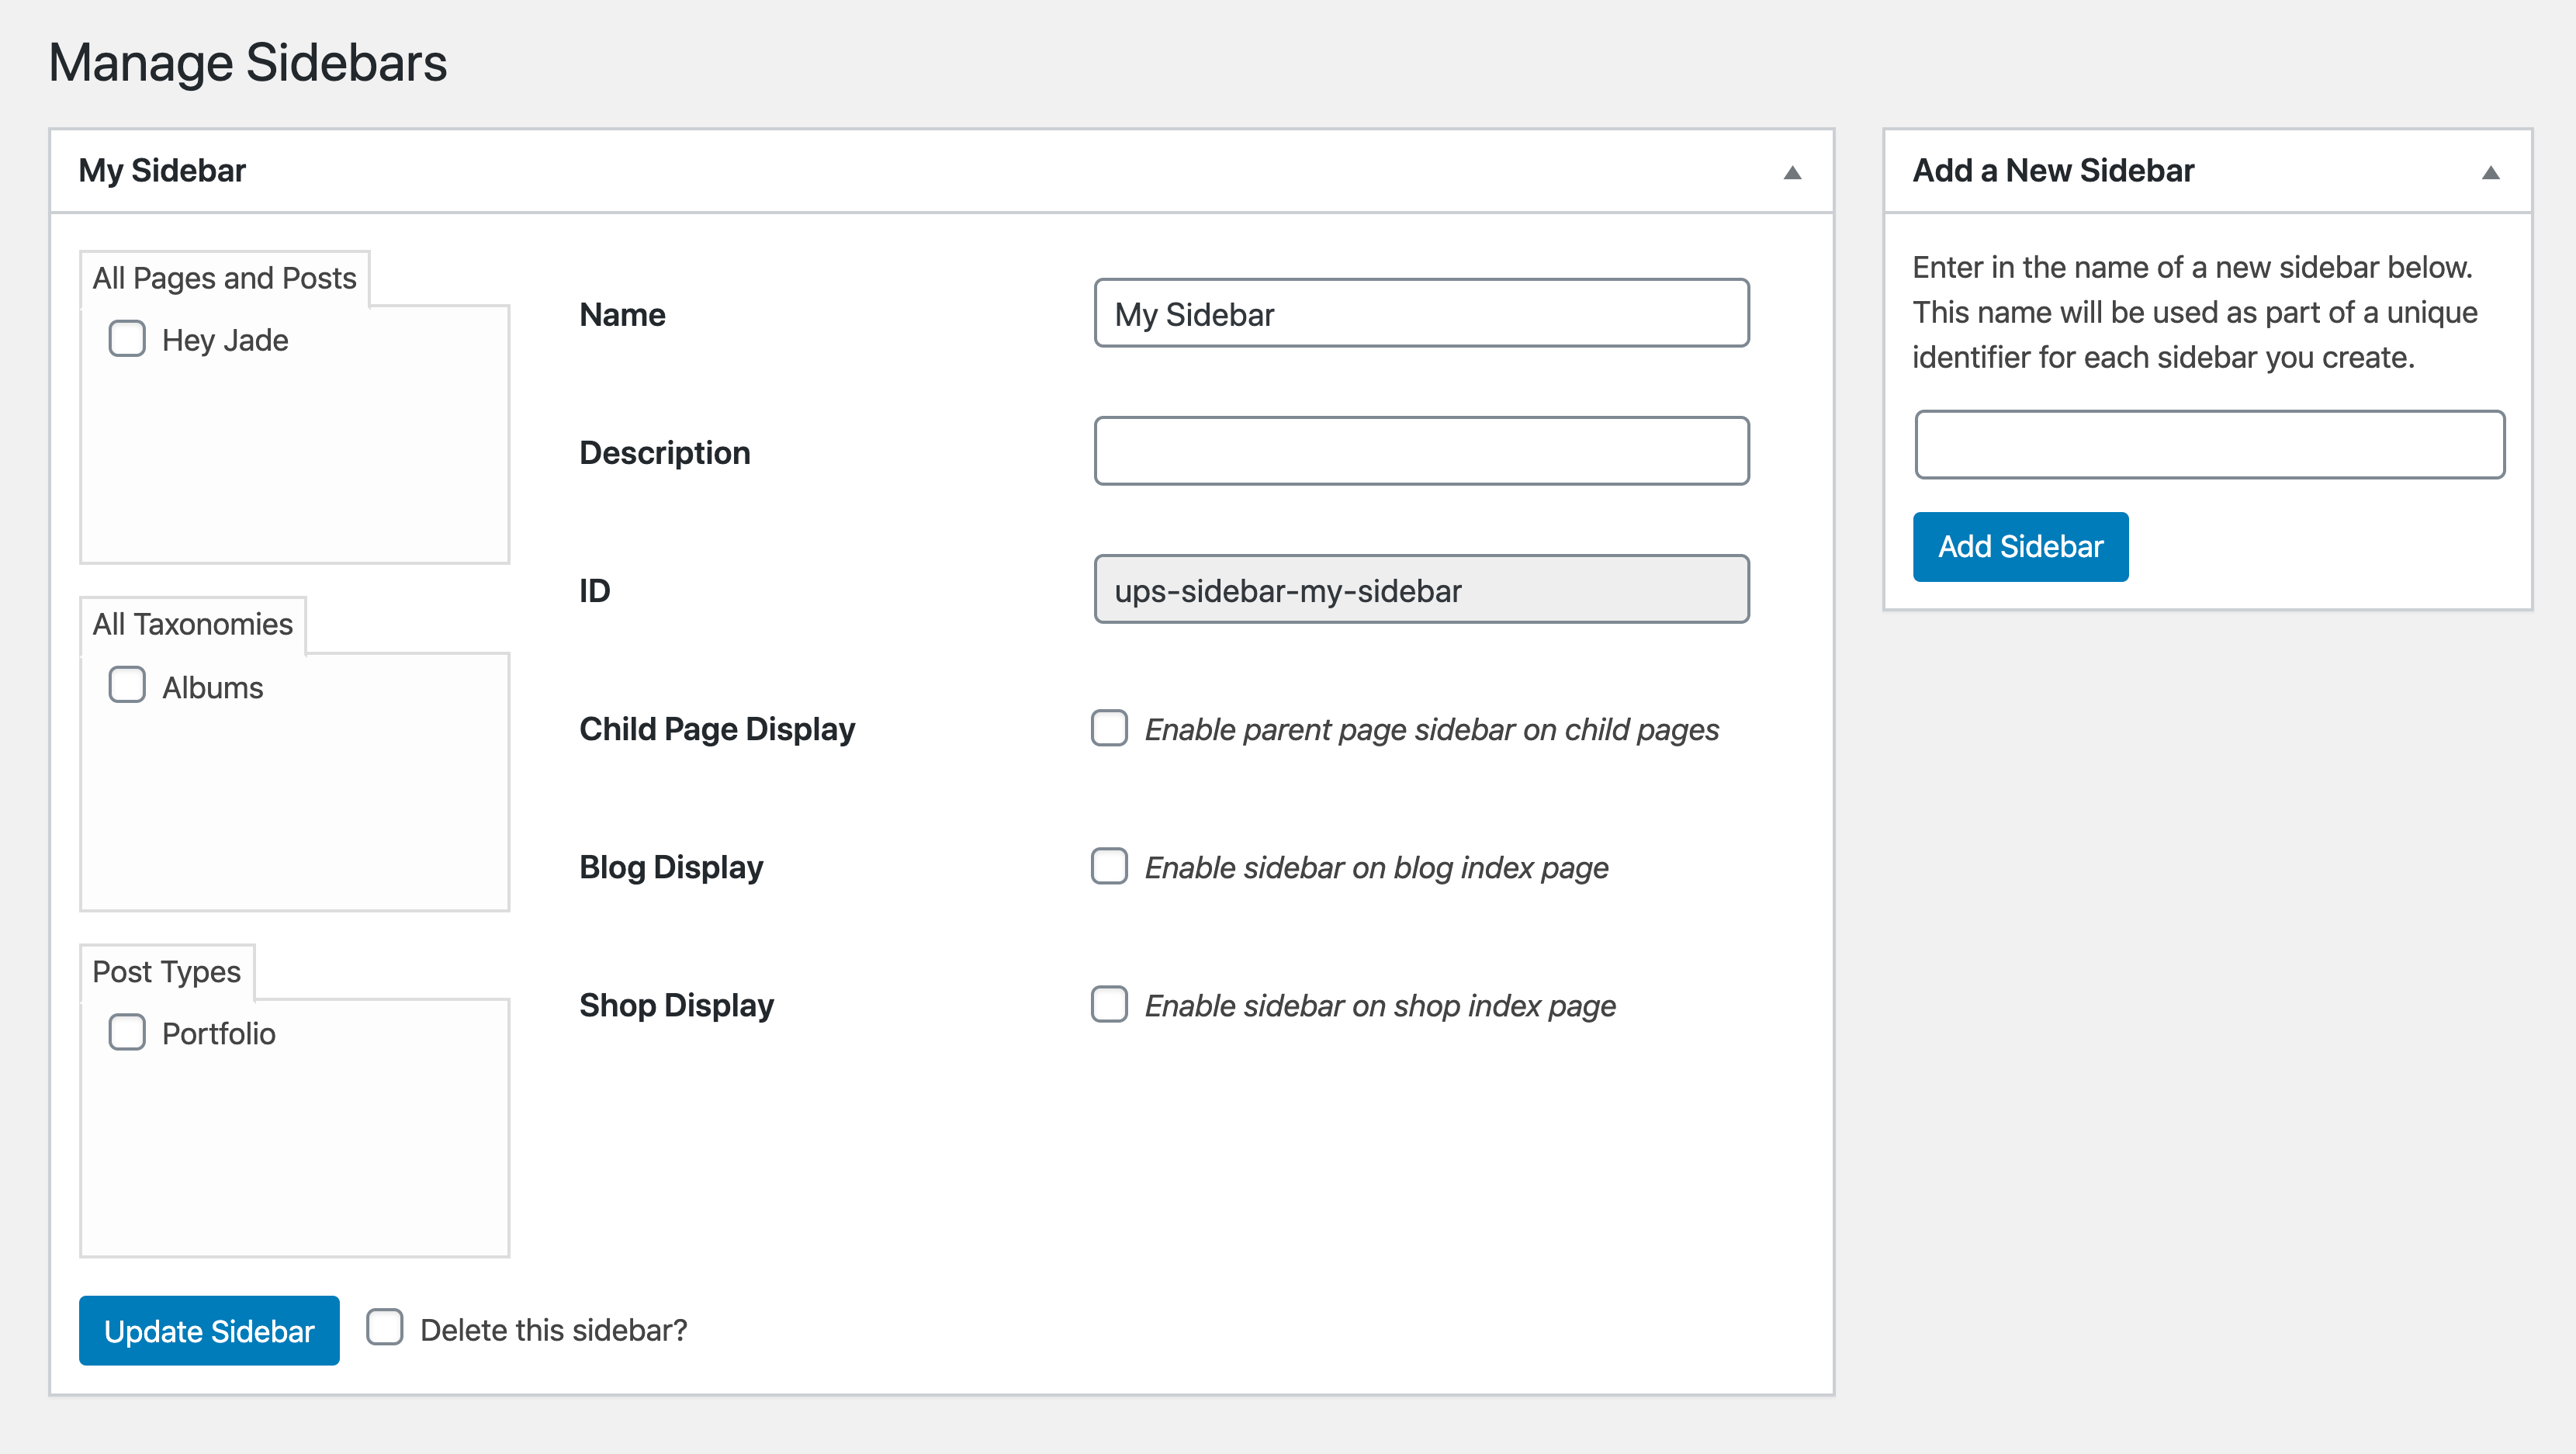The width and height of the screenshot is (2576, 1454).
Task: Click the Name field containing My Sidebar
Action: coord(1421,314)
